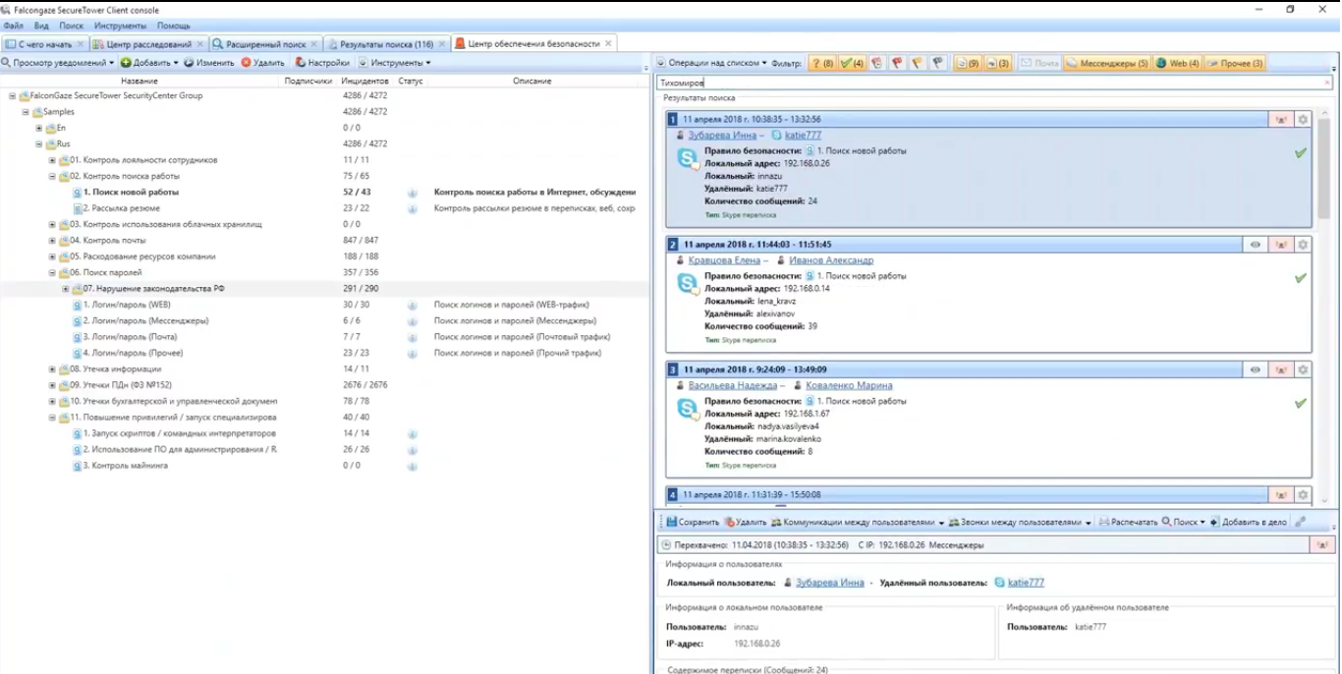
Task: Toggle the filter showing (3) beside documents
Action: tap(998, 63)
